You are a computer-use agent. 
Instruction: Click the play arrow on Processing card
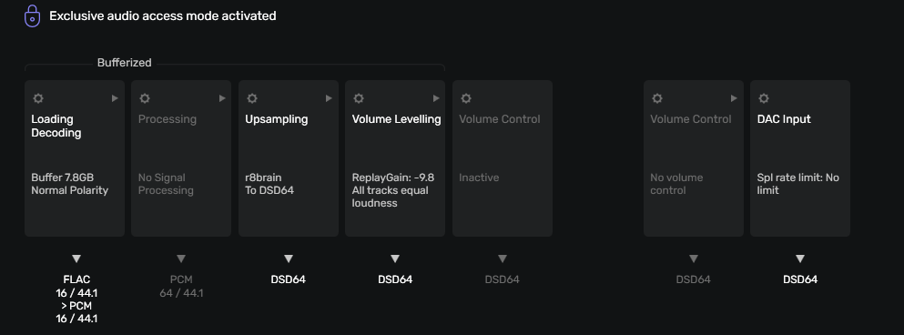[x=222, y=98]
